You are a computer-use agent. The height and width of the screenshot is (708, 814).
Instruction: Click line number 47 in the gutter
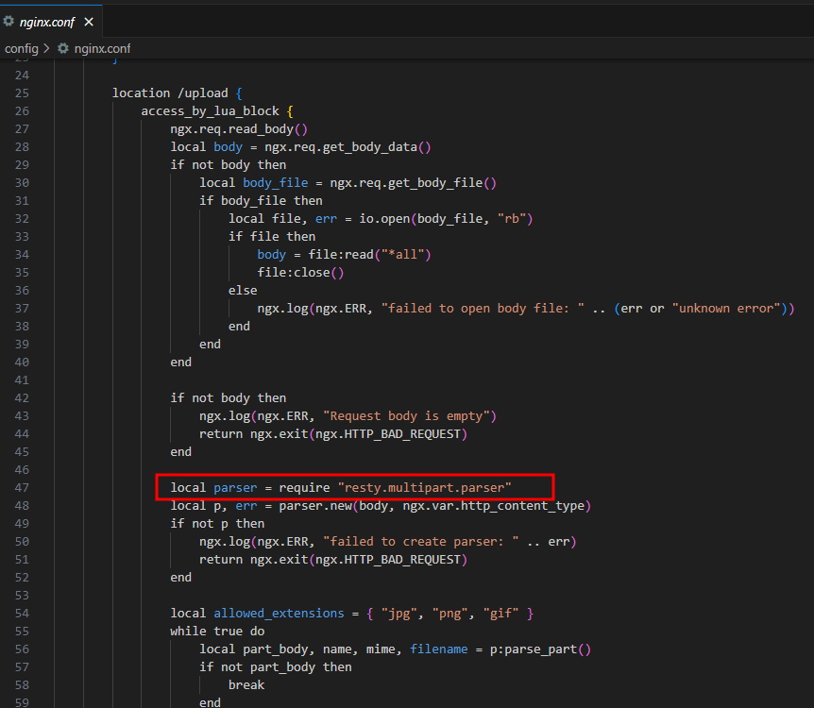point(22,487)
